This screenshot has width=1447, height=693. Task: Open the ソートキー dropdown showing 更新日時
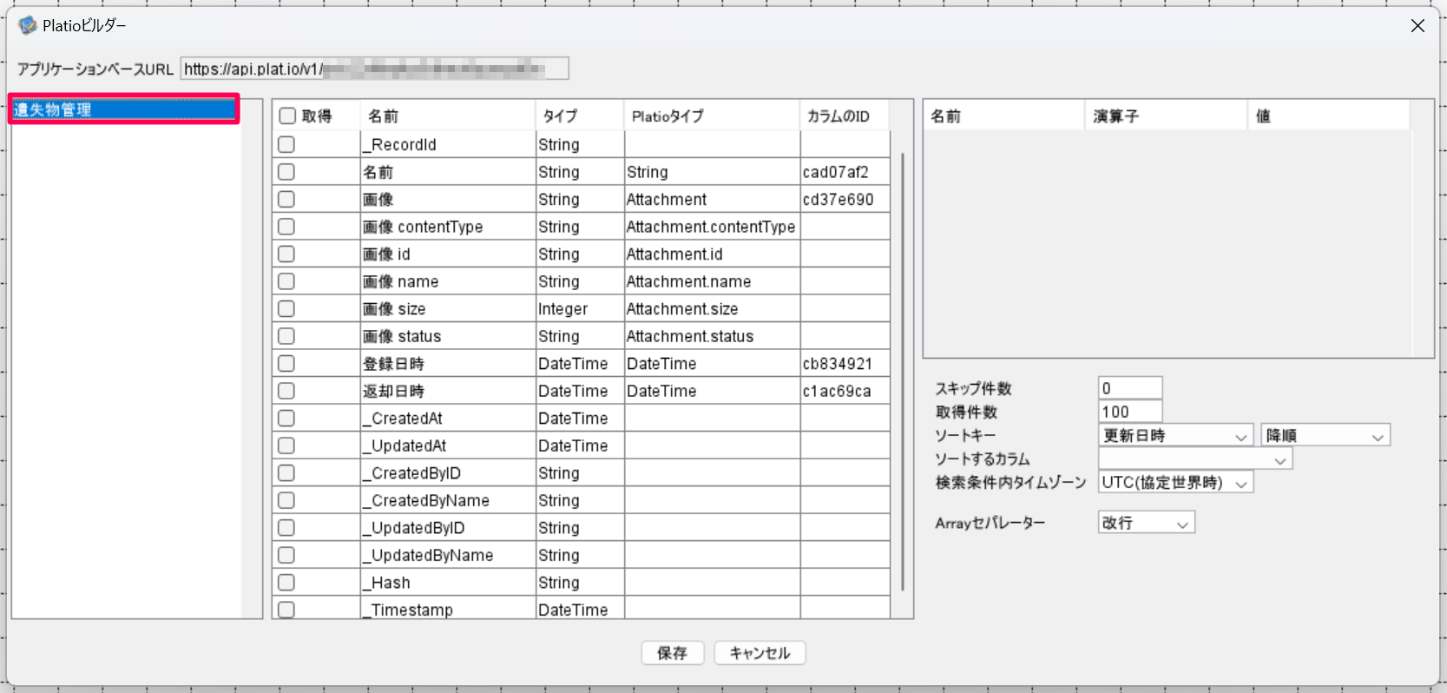1175,436
